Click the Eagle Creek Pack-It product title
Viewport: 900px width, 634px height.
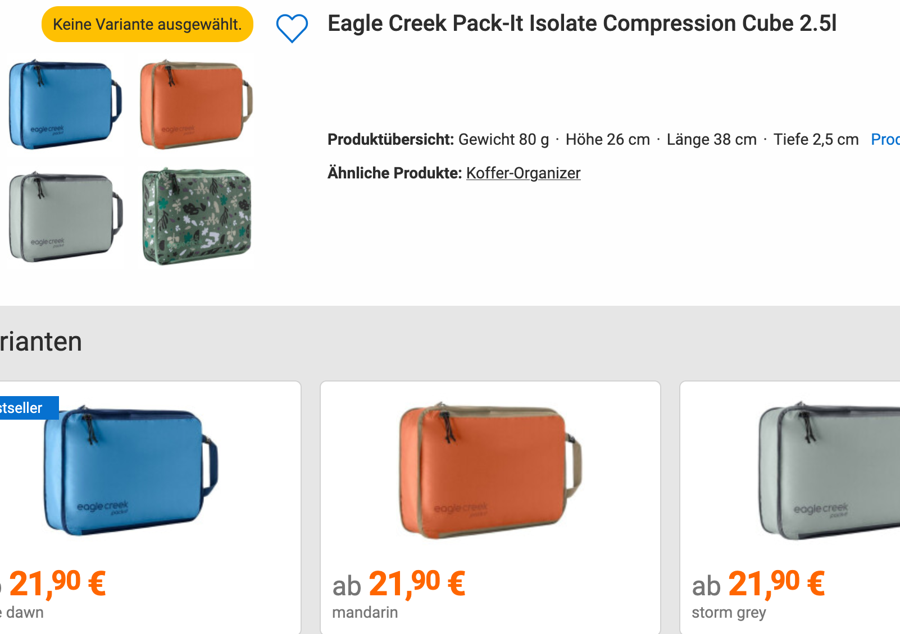[x=582, y=24]
